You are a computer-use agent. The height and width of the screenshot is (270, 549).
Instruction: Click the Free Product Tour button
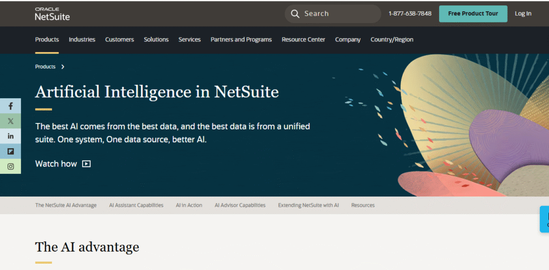473,13
